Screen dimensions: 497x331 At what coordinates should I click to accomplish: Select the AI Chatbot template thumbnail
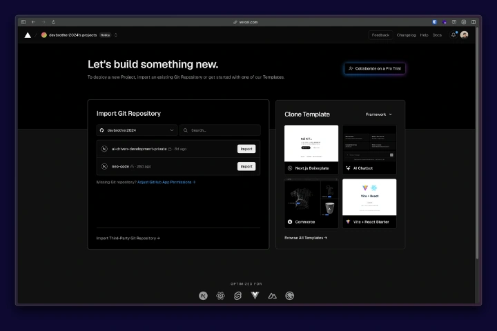pos(369,143)
